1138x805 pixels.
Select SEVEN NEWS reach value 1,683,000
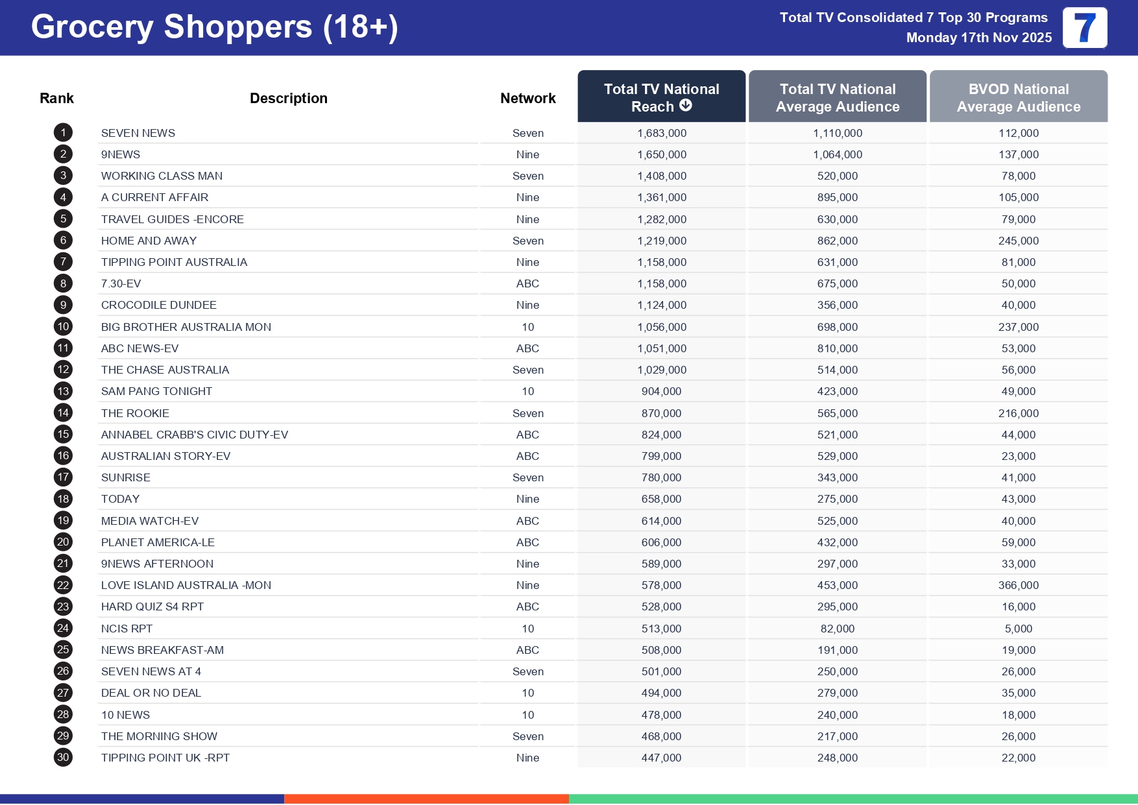[x=661, y=133]
